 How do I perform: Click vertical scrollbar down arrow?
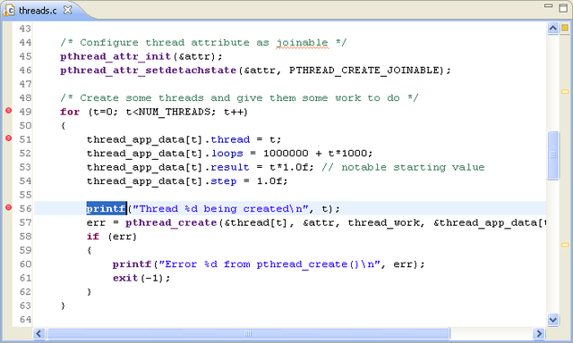(553, 320)
